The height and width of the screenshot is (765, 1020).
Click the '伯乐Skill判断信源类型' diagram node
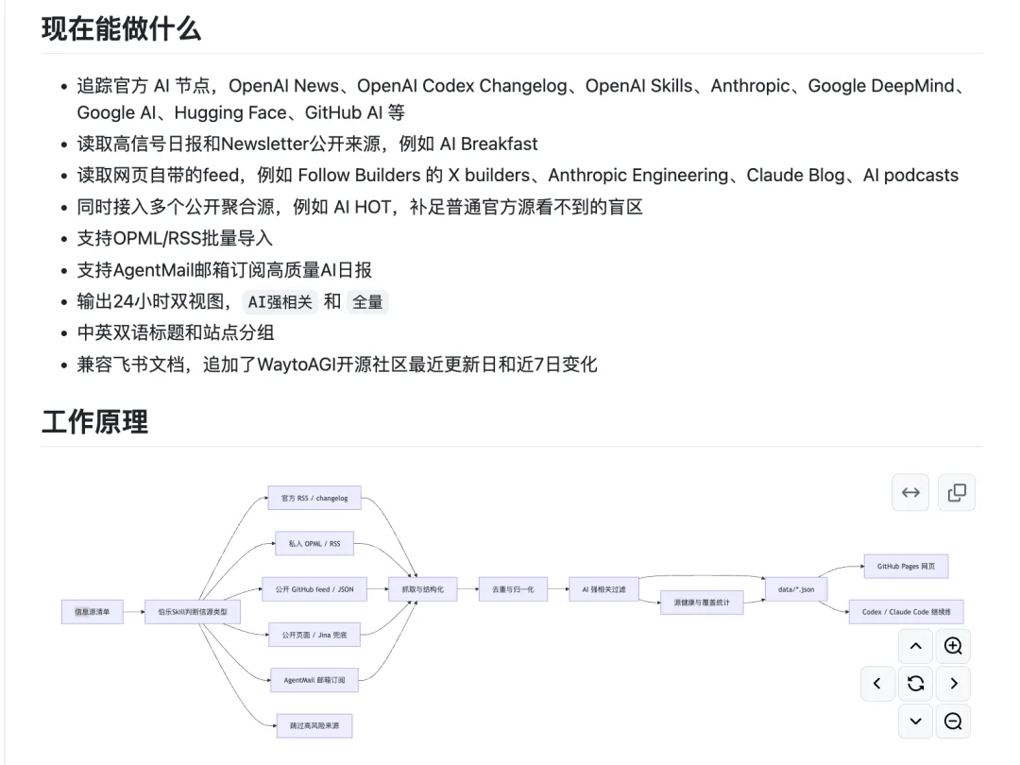pos(193,611)
